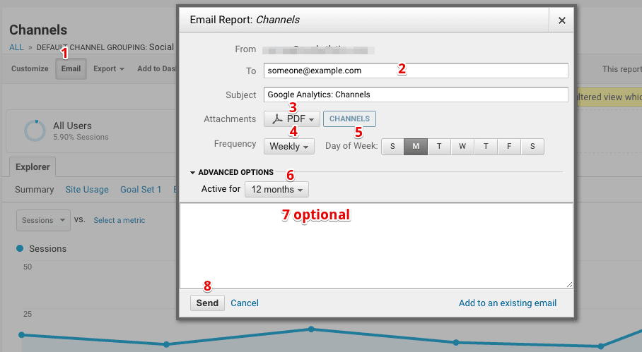Select Monday (M) day toggle
Screen dimensions: 642x352
[x=416, y=147]
